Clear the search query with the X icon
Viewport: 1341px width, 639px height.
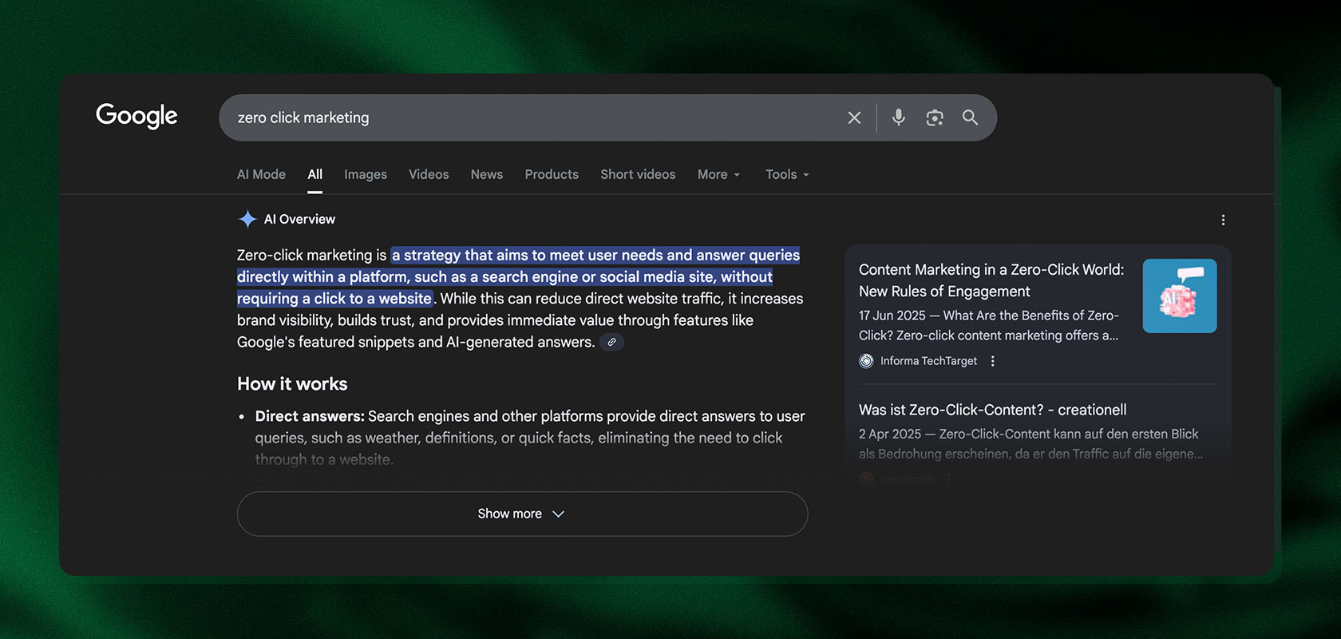tap(854, 117)
